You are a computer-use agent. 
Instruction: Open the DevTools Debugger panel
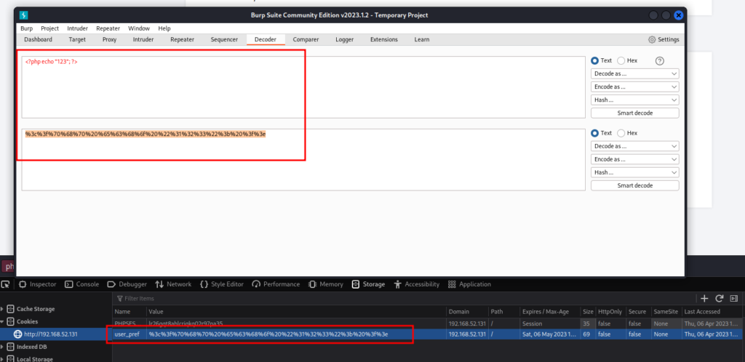[127, 284]
